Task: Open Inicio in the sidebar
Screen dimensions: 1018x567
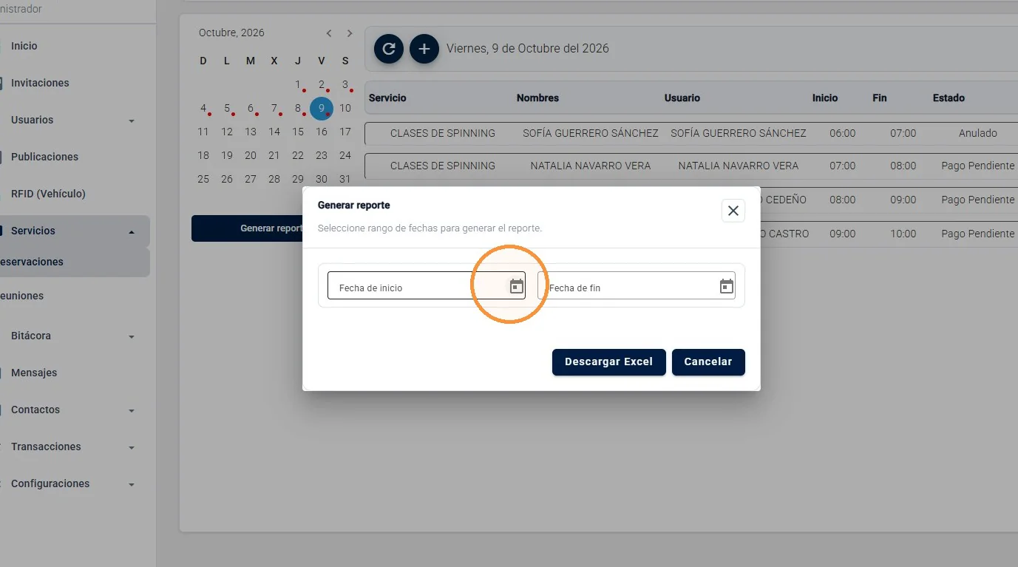Action: pos(24,46)
